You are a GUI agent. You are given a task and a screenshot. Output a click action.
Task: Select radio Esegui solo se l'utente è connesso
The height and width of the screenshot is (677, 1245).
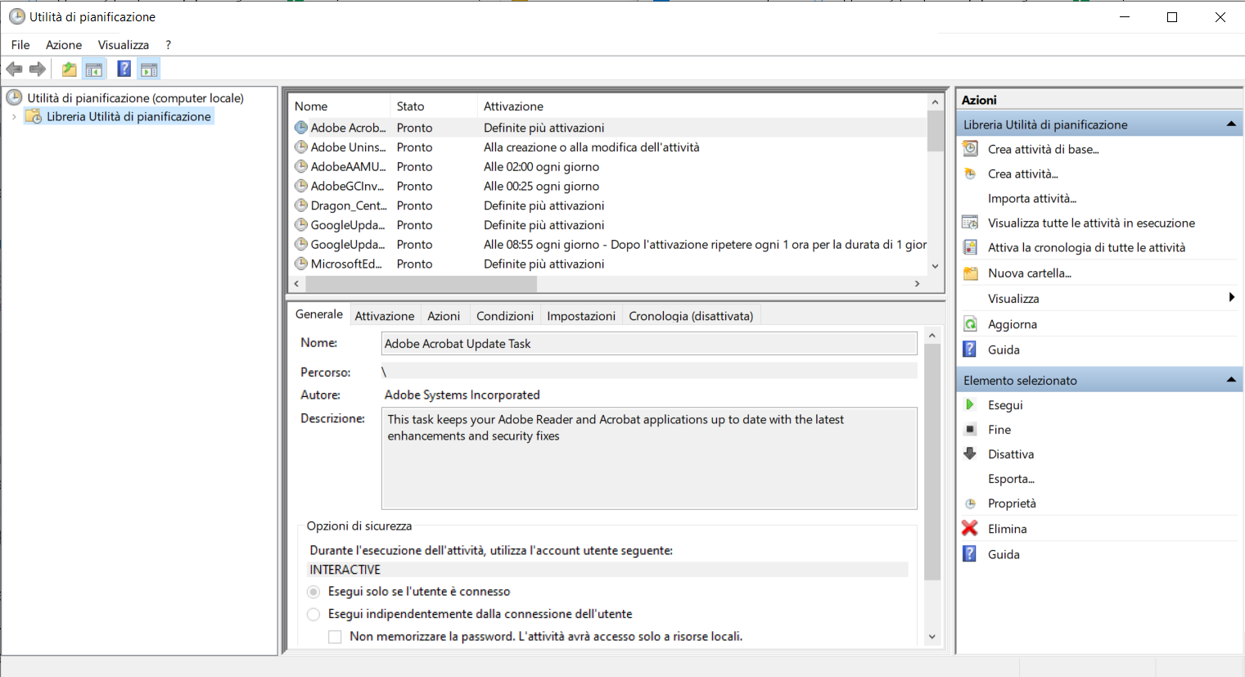(x=314, y=591)
